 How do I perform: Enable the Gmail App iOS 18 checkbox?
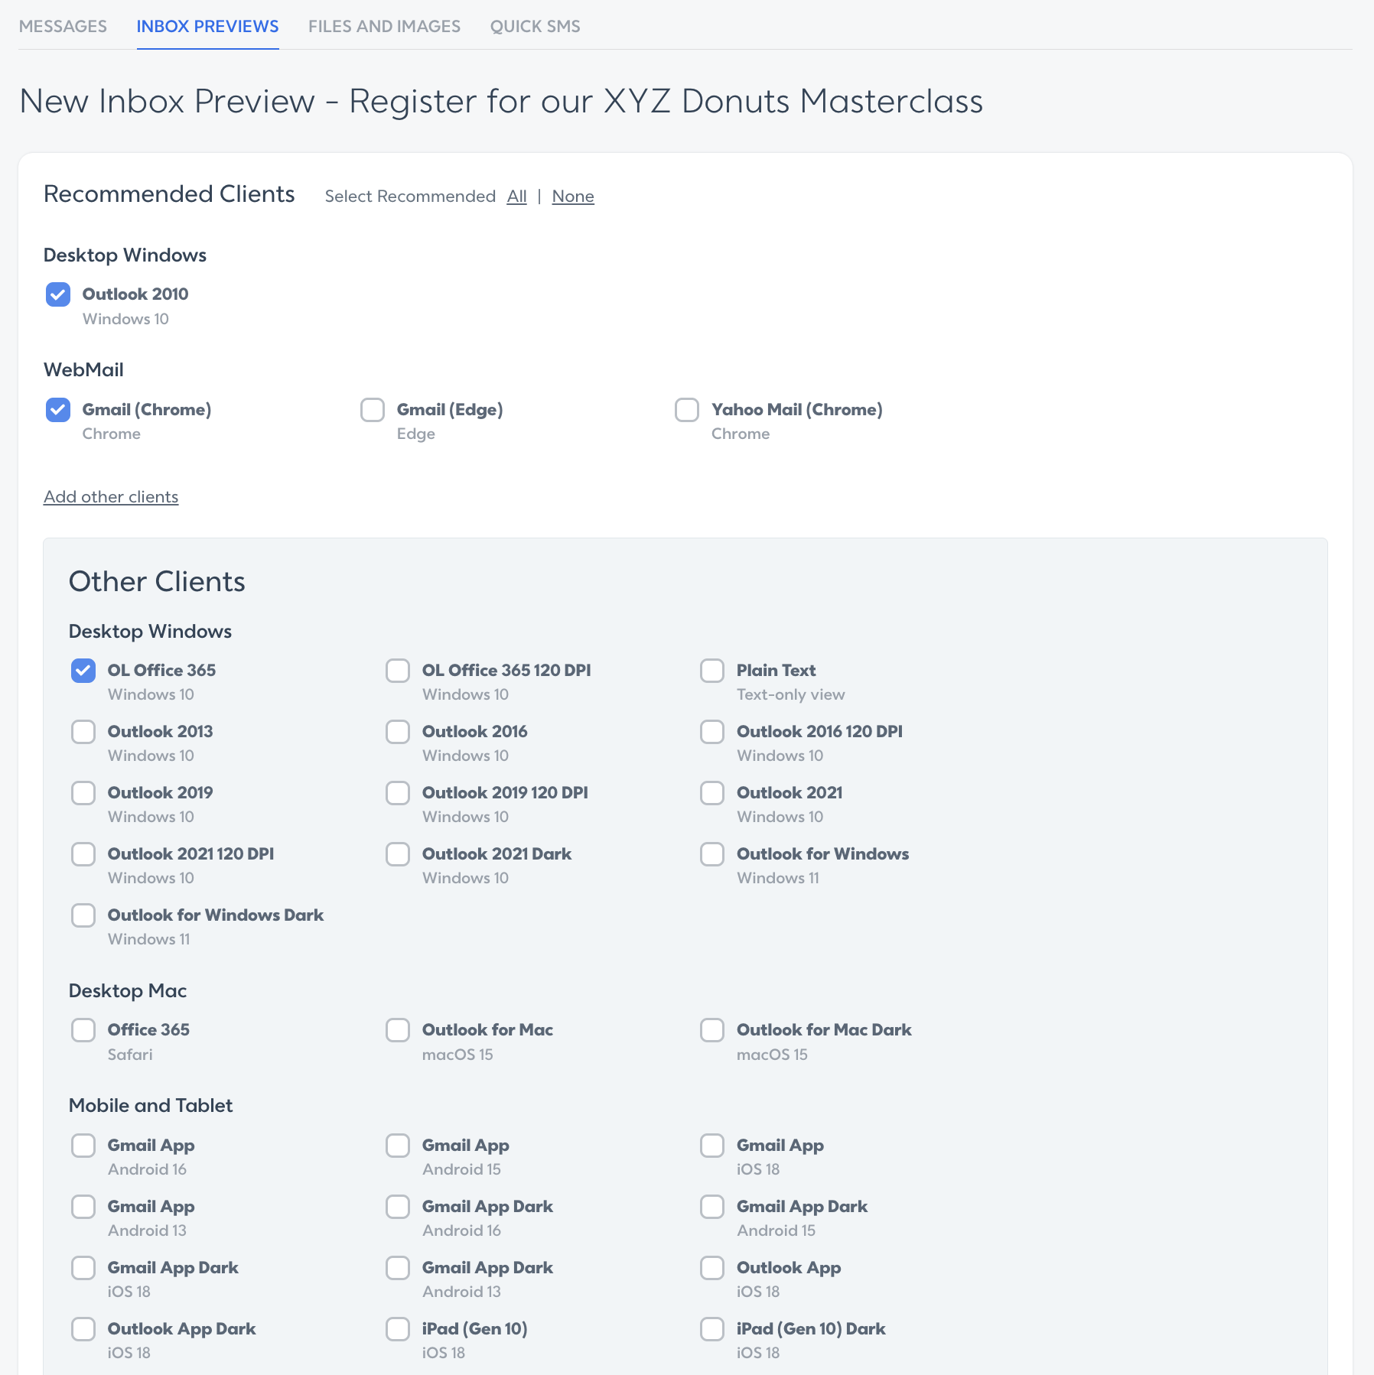712,1146
